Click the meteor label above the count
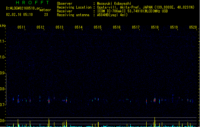 click(45, 10)
